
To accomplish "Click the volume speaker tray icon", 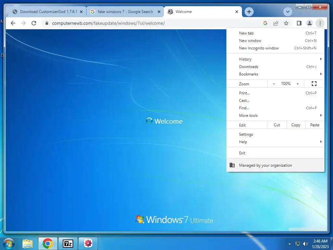I will pos(305,243).
